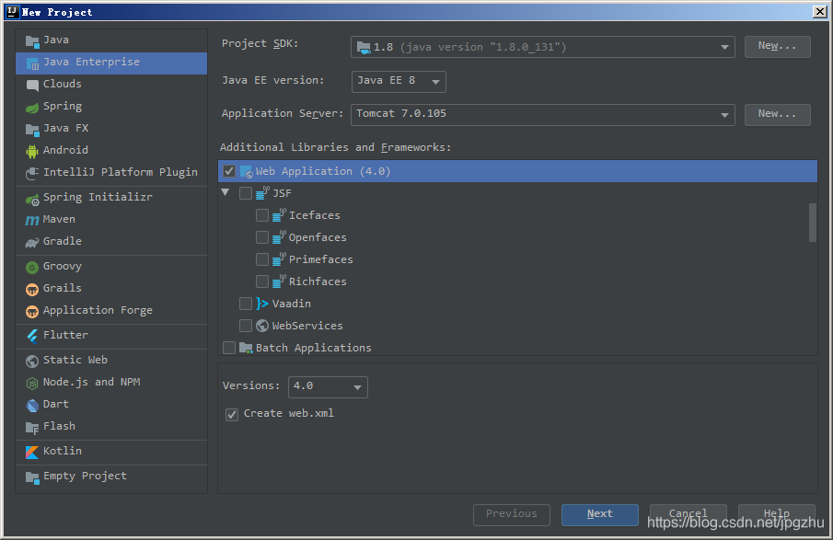833x540 pixels.
Task: Click the Node.js and NPM icon
Action: coord(32,383)
